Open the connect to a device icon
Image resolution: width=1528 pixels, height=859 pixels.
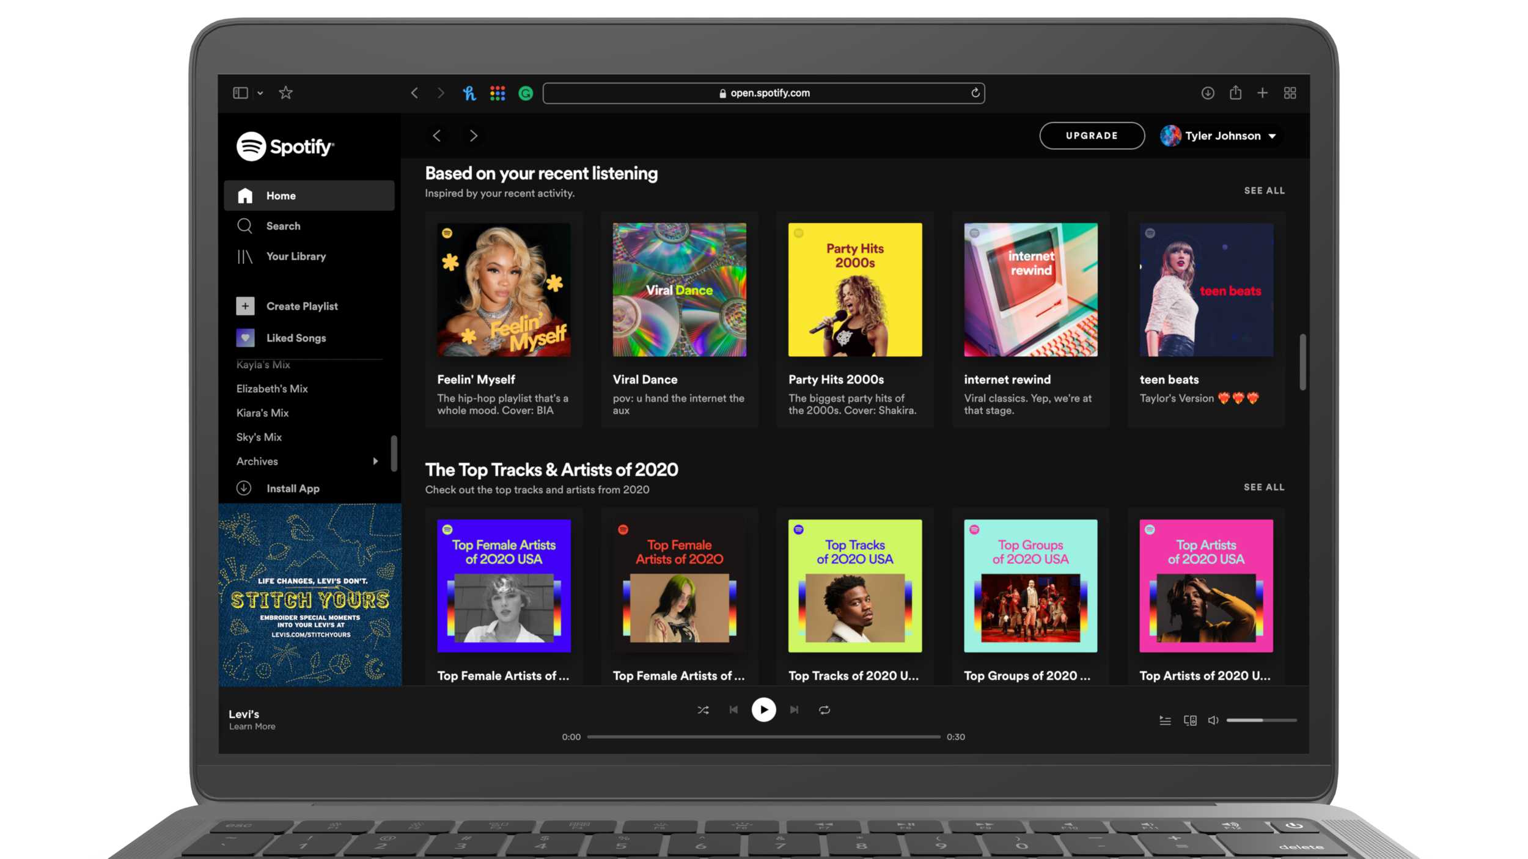pos(1190,721)
